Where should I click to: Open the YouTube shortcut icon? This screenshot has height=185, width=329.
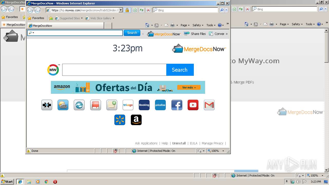coord(193,105)
